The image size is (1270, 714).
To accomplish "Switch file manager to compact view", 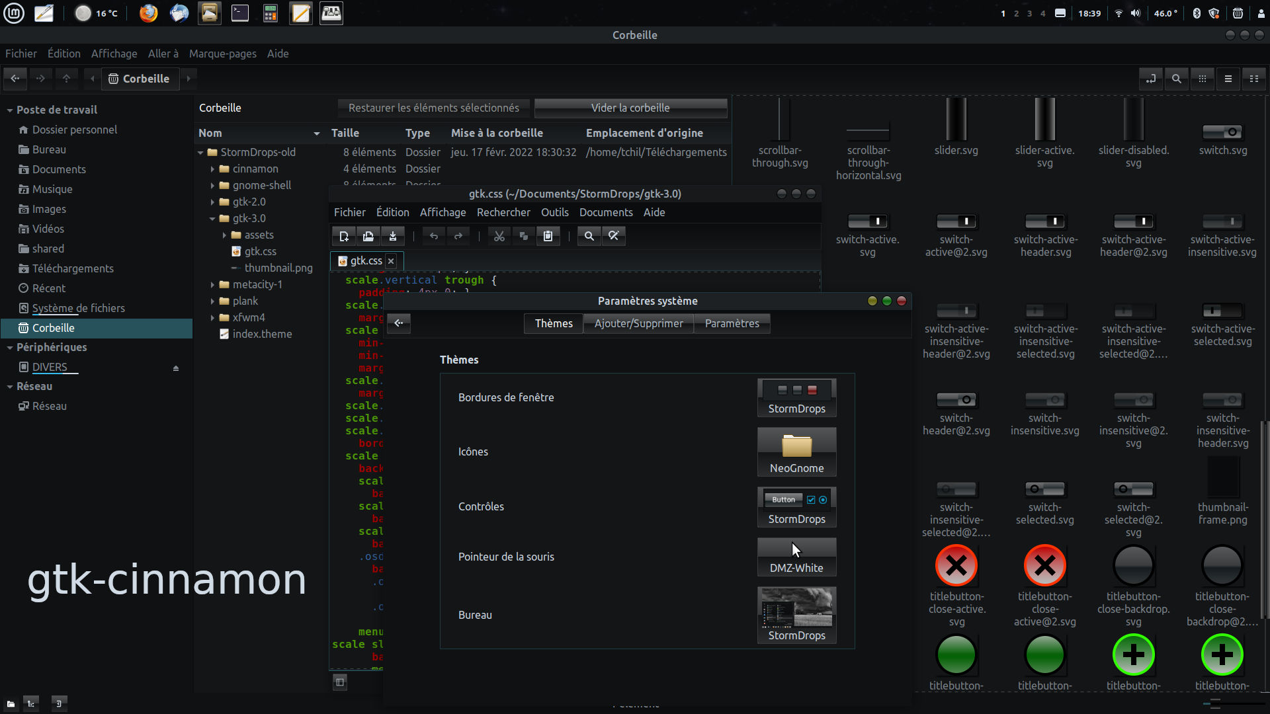I will pos(1254,79).
